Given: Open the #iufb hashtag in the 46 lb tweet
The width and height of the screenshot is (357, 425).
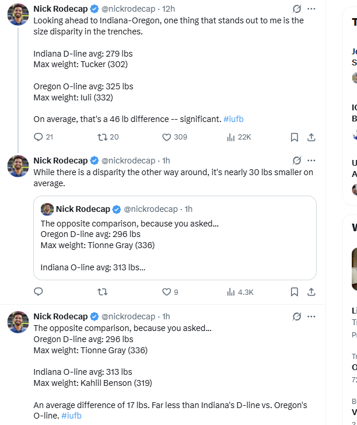Looking at the screenshot, I should tap(233, 119).
